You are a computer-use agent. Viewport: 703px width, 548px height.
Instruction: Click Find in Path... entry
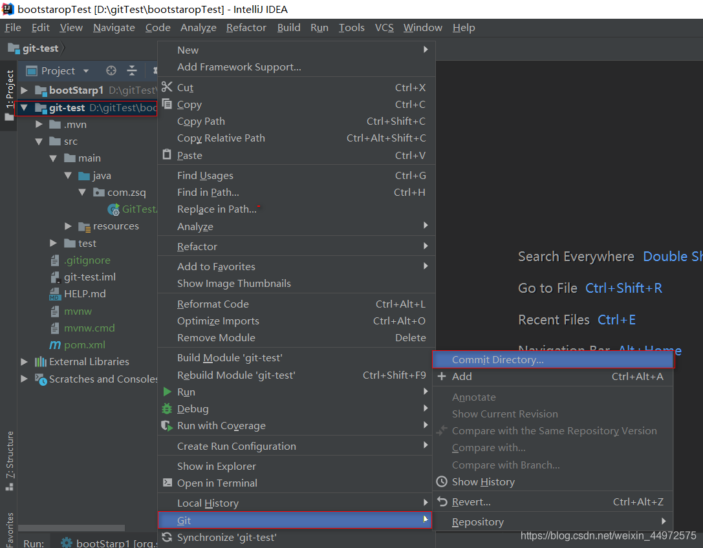[x=295, y=192]
